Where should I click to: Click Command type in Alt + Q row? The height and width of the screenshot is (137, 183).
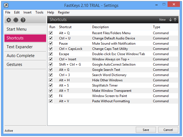coord(161,33)
